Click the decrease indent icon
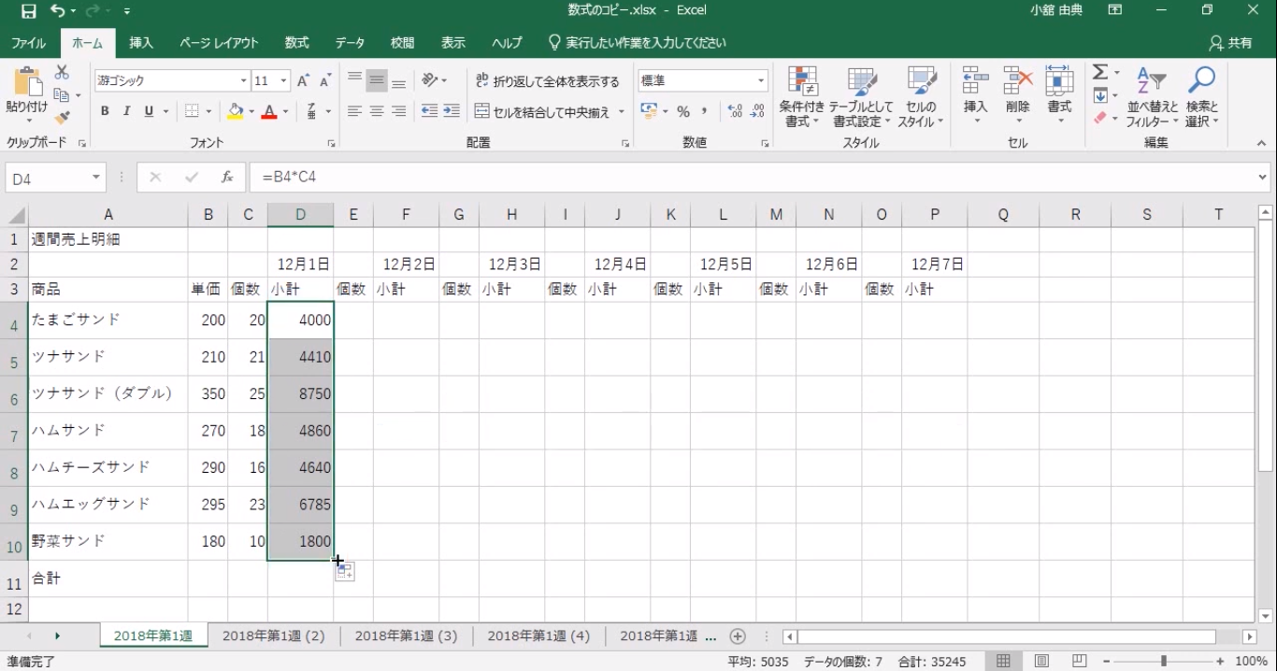The image size is (1277, 671). click(x=429, y=111)
